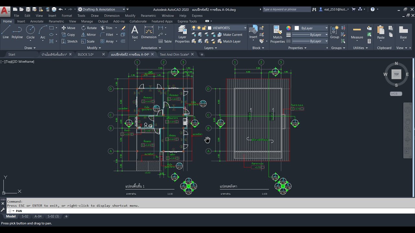Switch to Text And Dim Scale drawing tab

[x=174, y=54]
